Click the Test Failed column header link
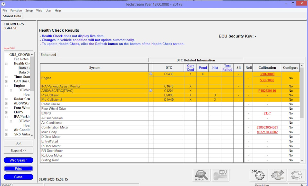This screenshot has width=308, height=186. [x=227, y=68]
